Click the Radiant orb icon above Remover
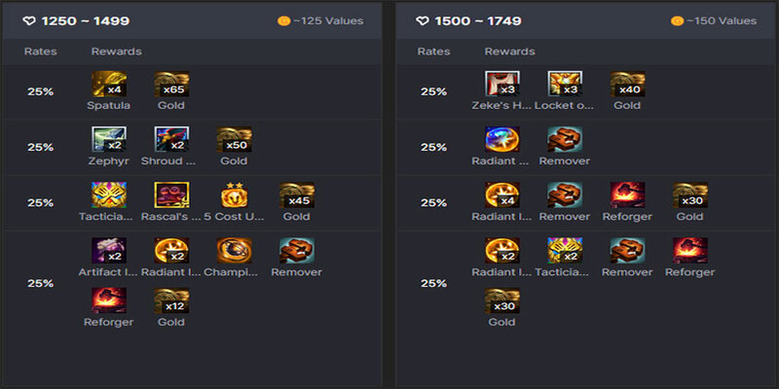Screen dimensions: 779x389 (502, 139)
